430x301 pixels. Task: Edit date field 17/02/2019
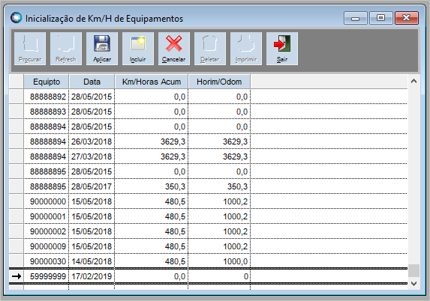tap(92, 276)
